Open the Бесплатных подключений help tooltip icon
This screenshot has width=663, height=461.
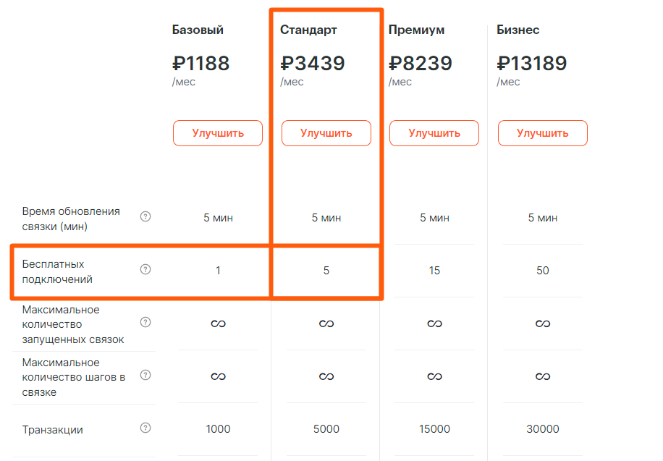tap(145, 269)
